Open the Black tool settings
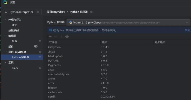 coord(15,68)
